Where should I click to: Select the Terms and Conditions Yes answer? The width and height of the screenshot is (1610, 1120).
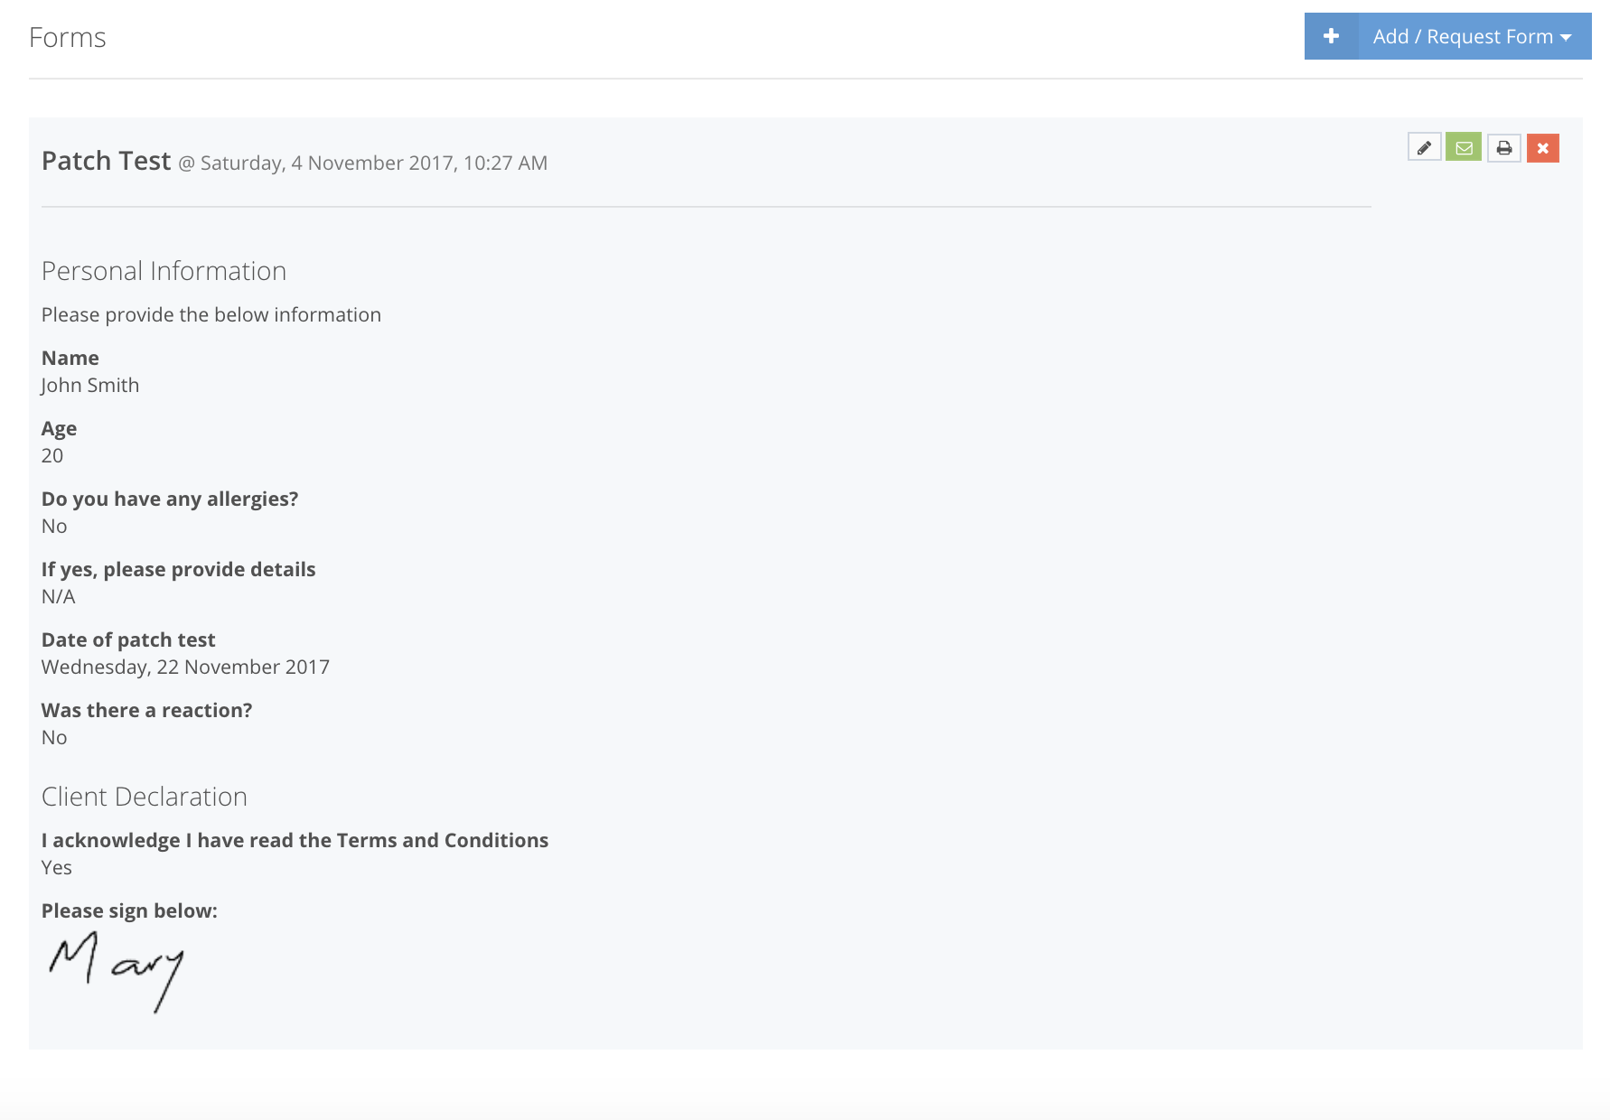coord(54,867)
